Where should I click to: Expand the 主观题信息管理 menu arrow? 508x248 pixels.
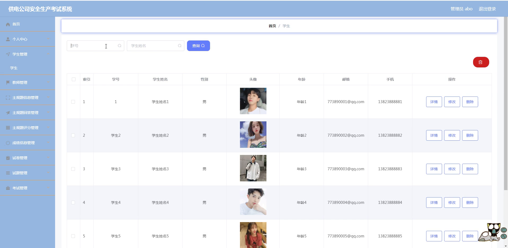tap(48, 97)
